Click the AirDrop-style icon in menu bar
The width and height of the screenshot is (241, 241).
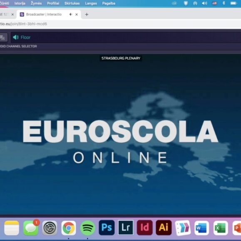[195, 3]
